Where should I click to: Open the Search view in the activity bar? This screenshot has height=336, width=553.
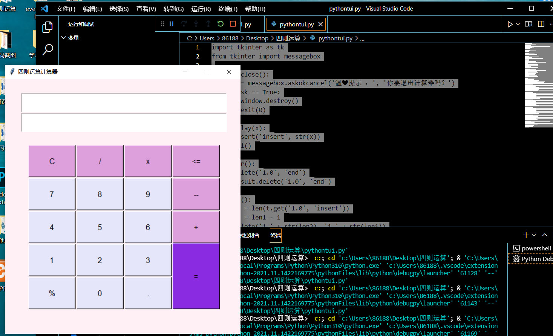coord(47,49)
